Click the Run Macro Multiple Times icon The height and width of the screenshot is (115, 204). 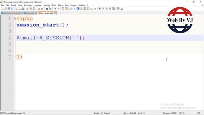(x=110, y=9)
